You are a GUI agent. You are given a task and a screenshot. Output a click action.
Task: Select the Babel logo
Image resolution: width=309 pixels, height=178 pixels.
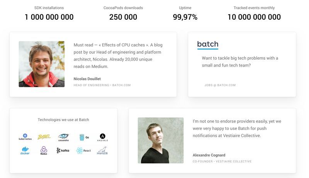pos(44,137)
